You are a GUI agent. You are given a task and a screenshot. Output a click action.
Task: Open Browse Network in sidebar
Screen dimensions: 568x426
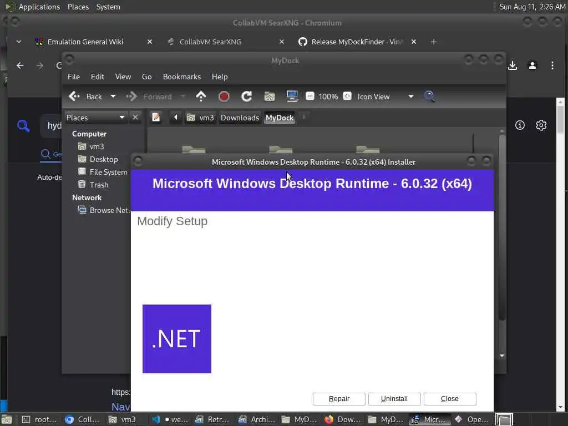coord(103,210)
